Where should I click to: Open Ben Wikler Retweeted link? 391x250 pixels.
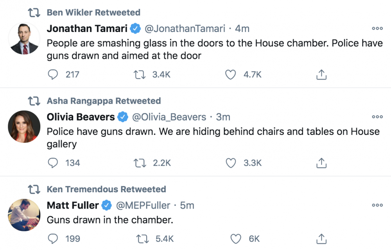click(x=93, y=12)
